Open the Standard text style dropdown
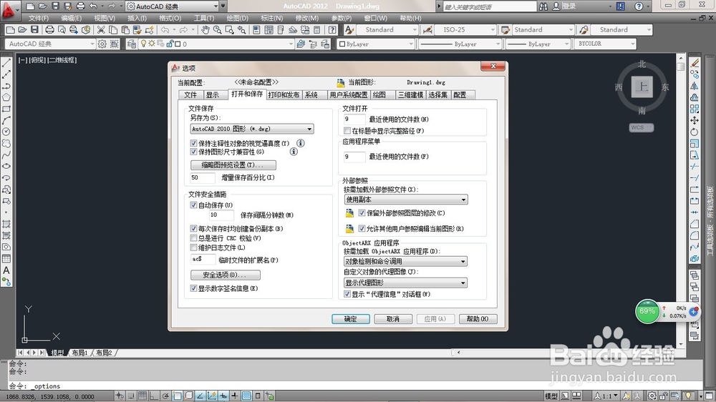 click(x=387, y=29)
